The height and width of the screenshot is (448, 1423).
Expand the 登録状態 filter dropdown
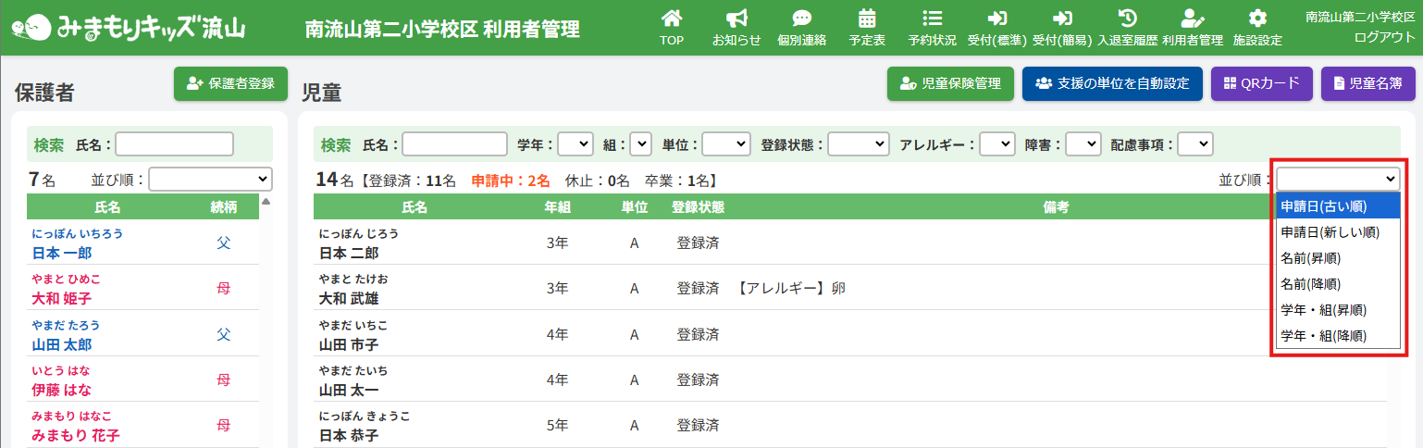pos(858,144)
